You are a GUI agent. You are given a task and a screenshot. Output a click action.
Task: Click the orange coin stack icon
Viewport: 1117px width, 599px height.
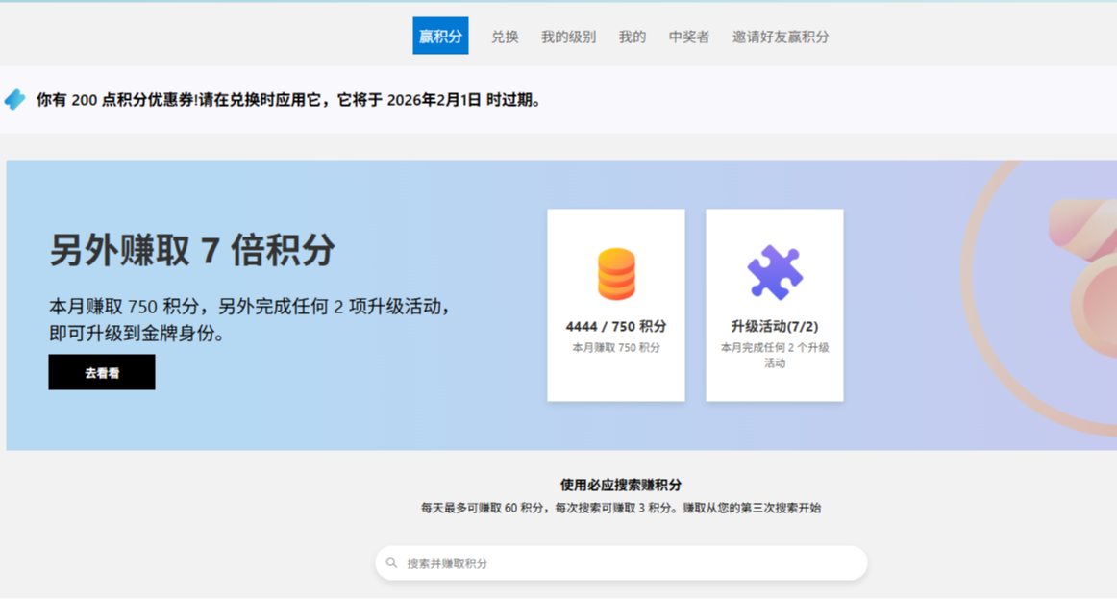click(x=615, y=270)
